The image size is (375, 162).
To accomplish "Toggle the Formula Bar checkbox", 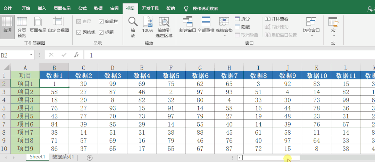I will (101, 21).
